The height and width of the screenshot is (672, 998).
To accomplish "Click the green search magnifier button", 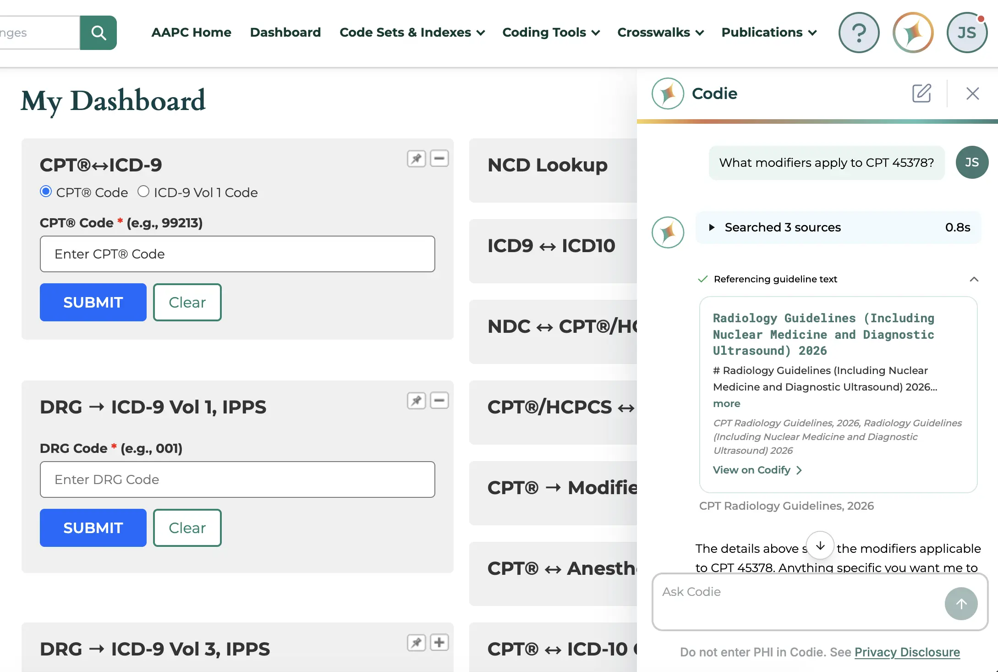I will pos(98,33).
